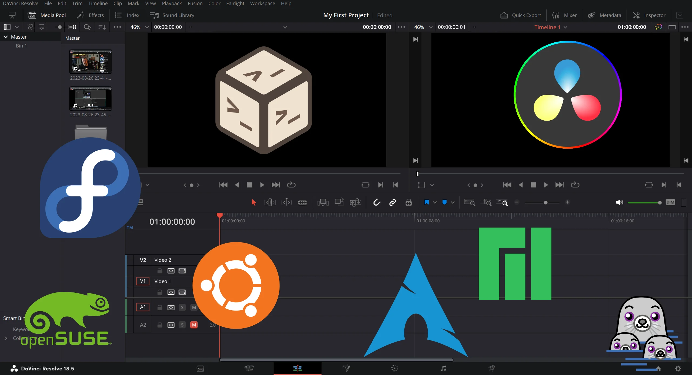Solo audio track A1
The width and height of the screenshot is (692, 375).
(182, 307)
